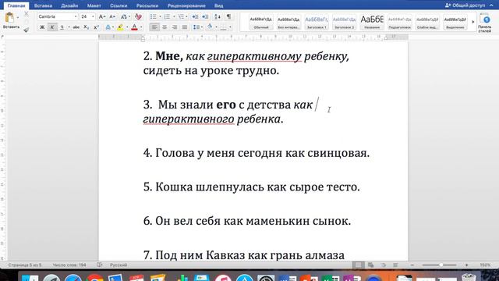Open the underline style arrow
Image resolution: width=499 pixels, height=281 pixels.
pyautogui.click(x=69, y=27)
